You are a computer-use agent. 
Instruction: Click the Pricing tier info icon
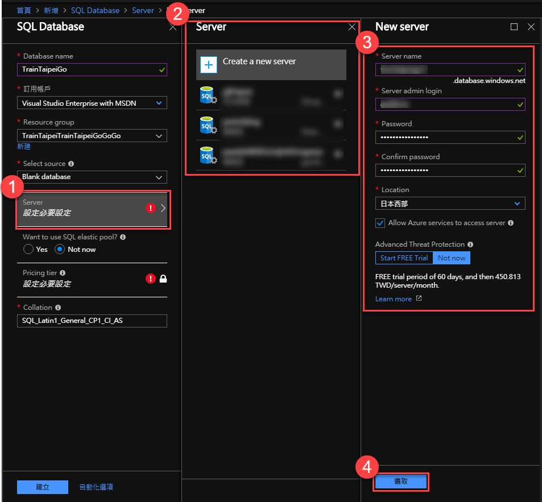click(x=63, y=273)
